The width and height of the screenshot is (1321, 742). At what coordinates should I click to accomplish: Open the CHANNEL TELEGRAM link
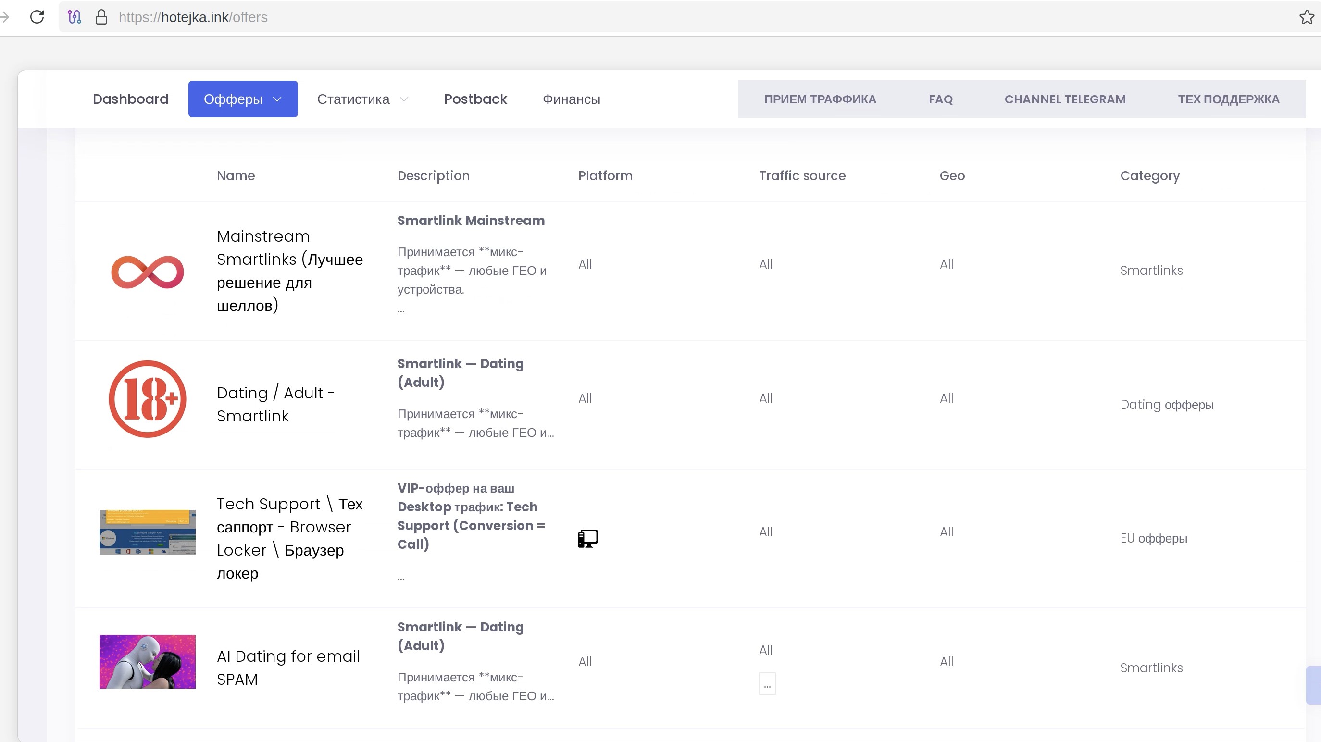click(x=1065, y=99)
